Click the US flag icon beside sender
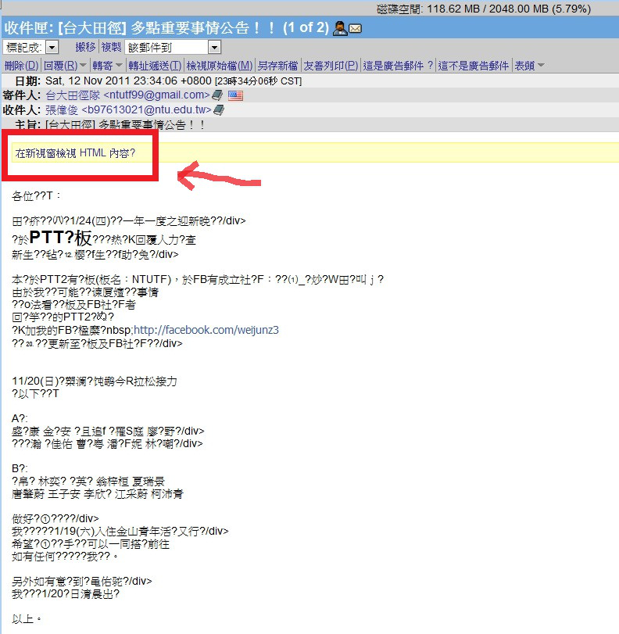 coord(235,95)
